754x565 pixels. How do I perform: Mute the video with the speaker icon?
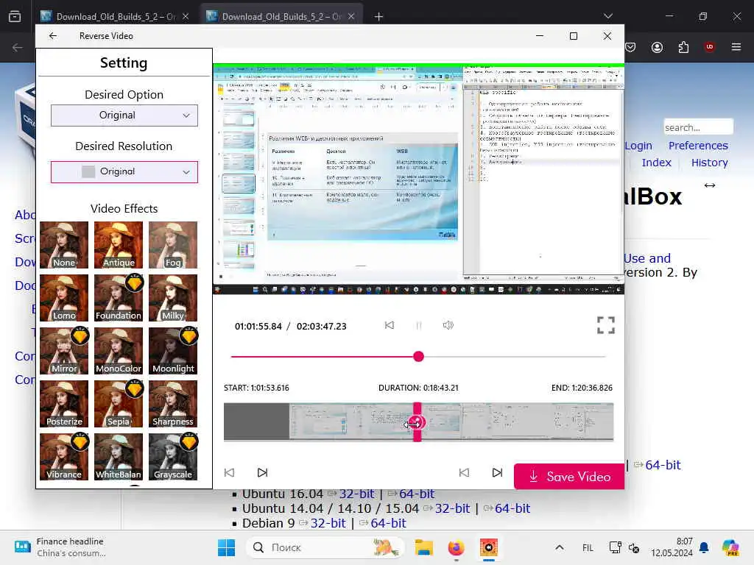click(448, 325)
